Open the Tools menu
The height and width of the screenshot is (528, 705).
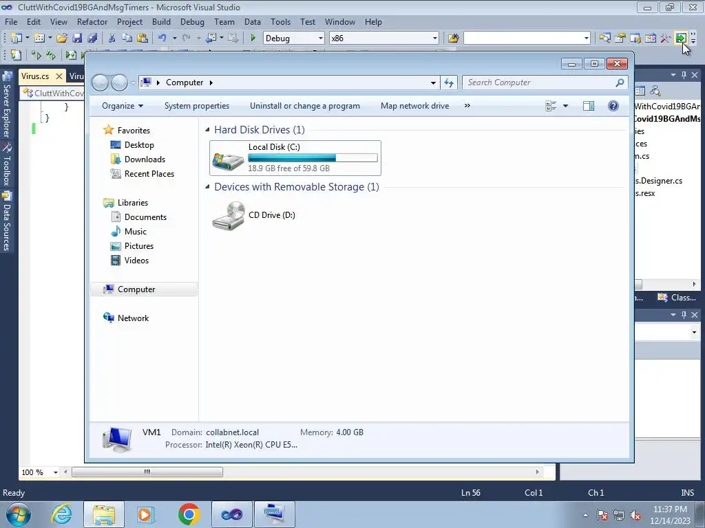click(x=281, y=22)
